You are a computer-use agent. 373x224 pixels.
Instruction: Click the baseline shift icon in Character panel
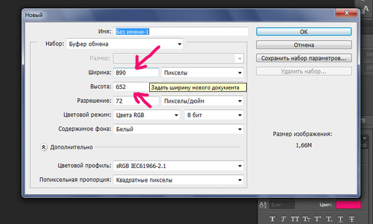(x=263, y=205)
